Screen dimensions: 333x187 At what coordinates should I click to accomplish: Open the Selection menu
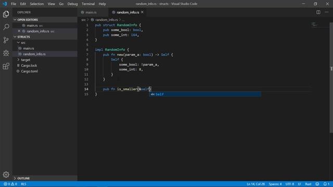tap(37, 4)
